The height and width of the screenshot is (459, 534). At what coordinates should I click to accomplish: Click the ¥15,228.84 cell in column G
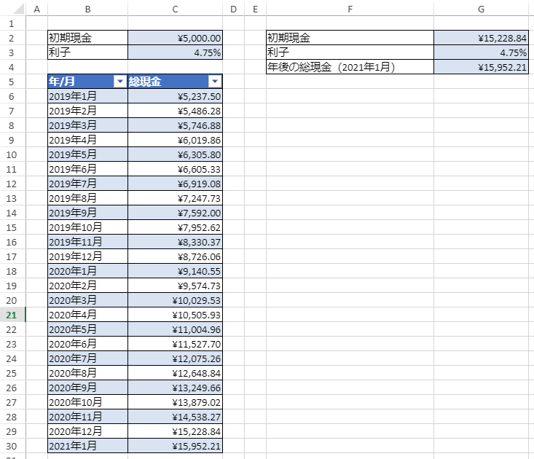click(481, 38)
